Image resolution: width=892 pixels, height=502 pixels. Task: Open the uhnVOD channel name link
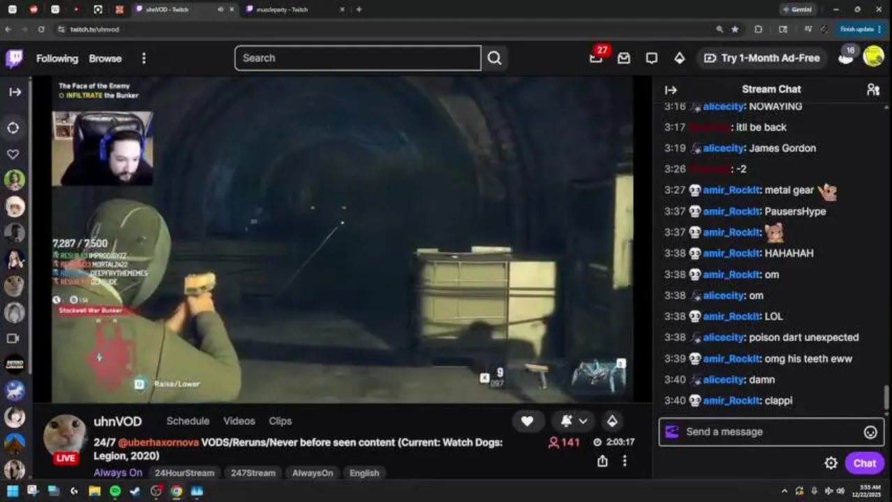click(x=118, y=421)
